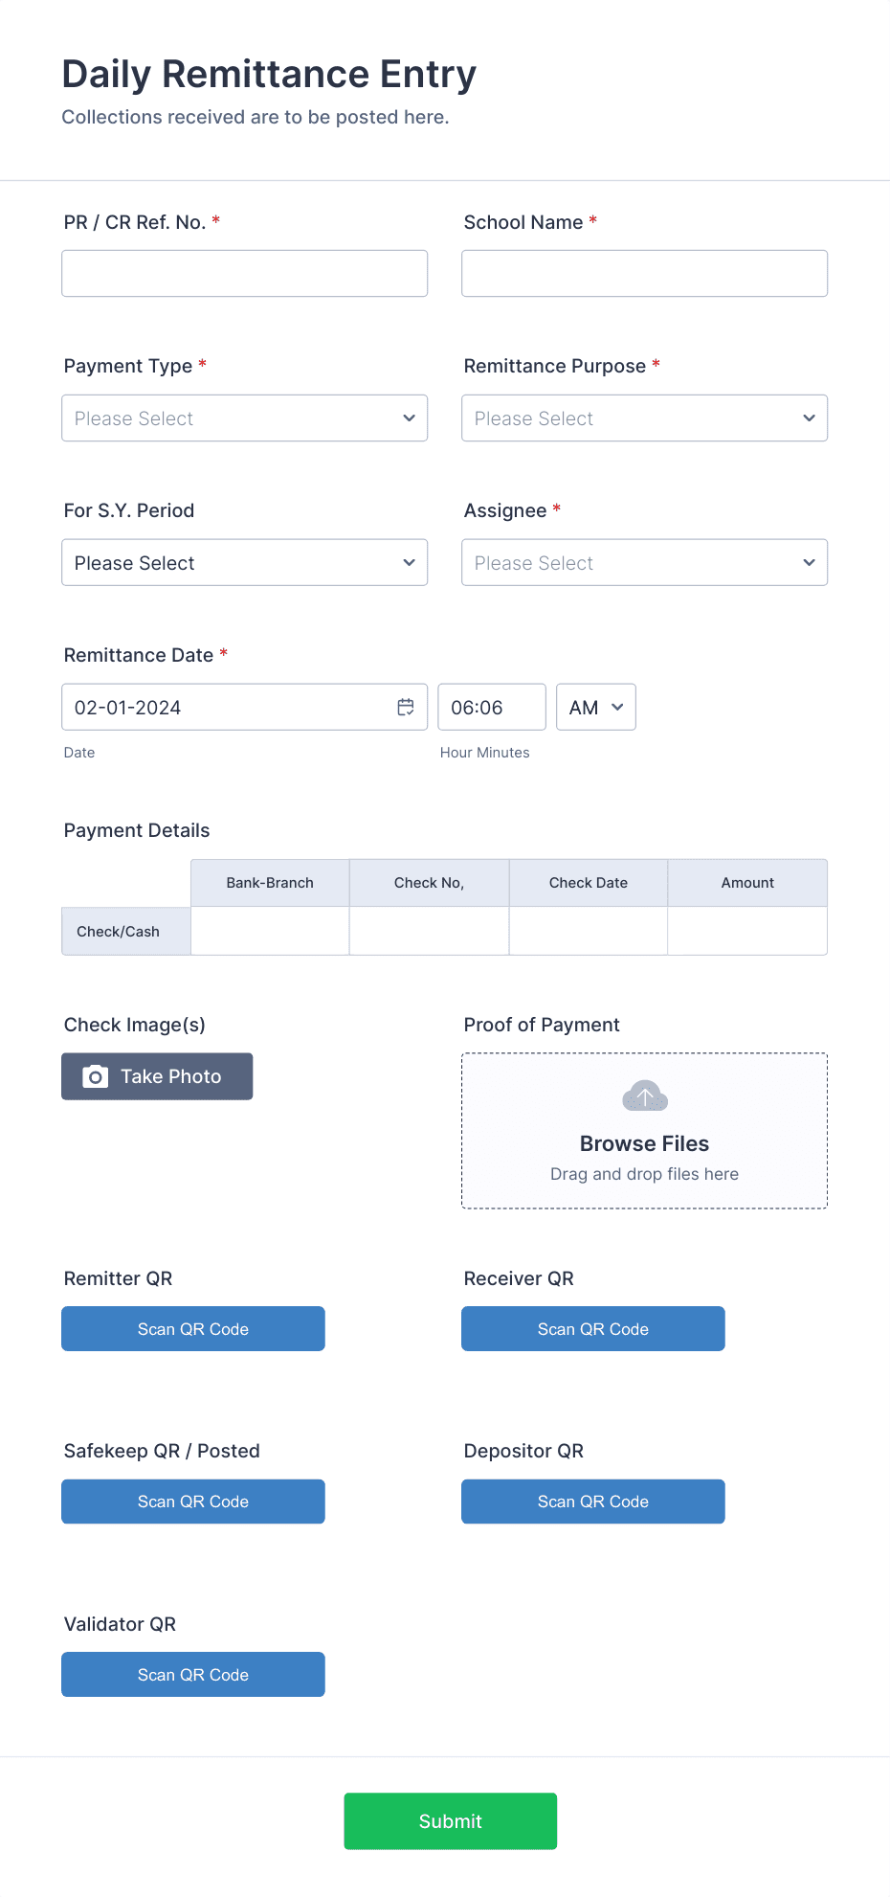Expand the For S.Y. Period dropdown
The height and width of the screenshot is (1897, 890).
tap(245, 563)
